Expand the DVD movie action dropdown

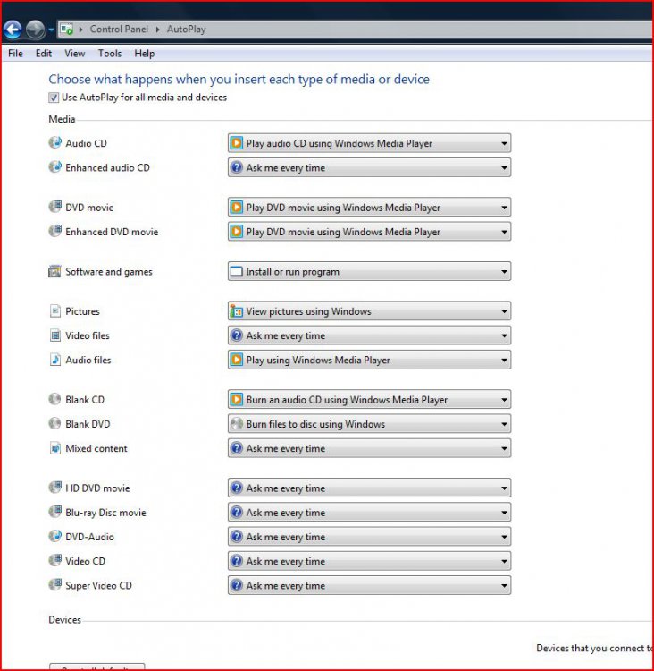pyautogui.click(x=369, y=208)
